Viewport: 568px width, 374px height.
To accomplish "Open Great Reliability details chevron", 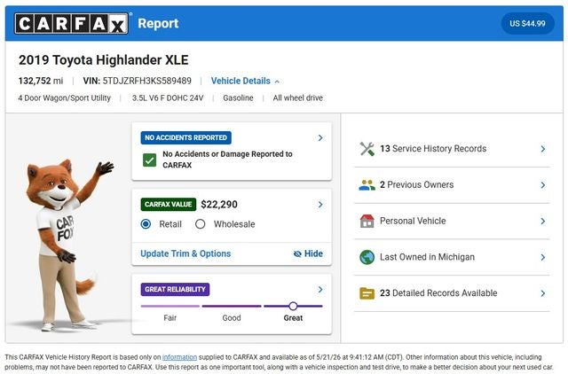I will coord(320,289).
